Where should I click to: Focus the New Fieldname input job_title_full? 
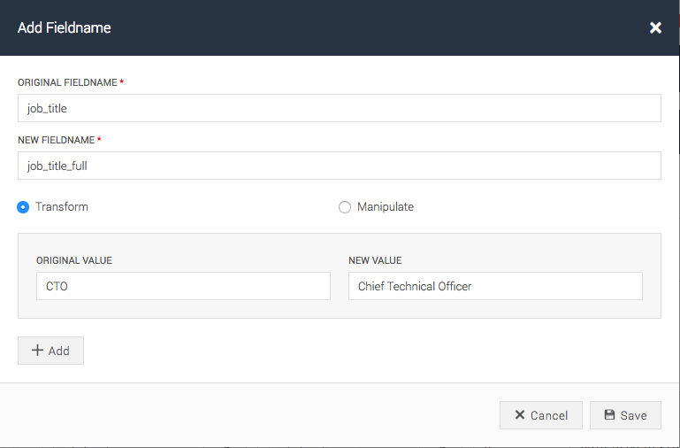(339, 166)
